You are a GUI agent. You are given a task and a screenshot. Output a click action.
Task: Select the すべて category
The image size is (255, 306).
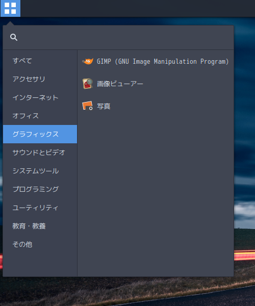tap(40, 61)
